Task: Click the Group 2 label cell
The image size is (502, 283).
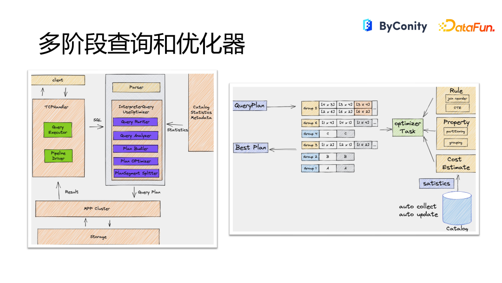Action: coord(310,157)
